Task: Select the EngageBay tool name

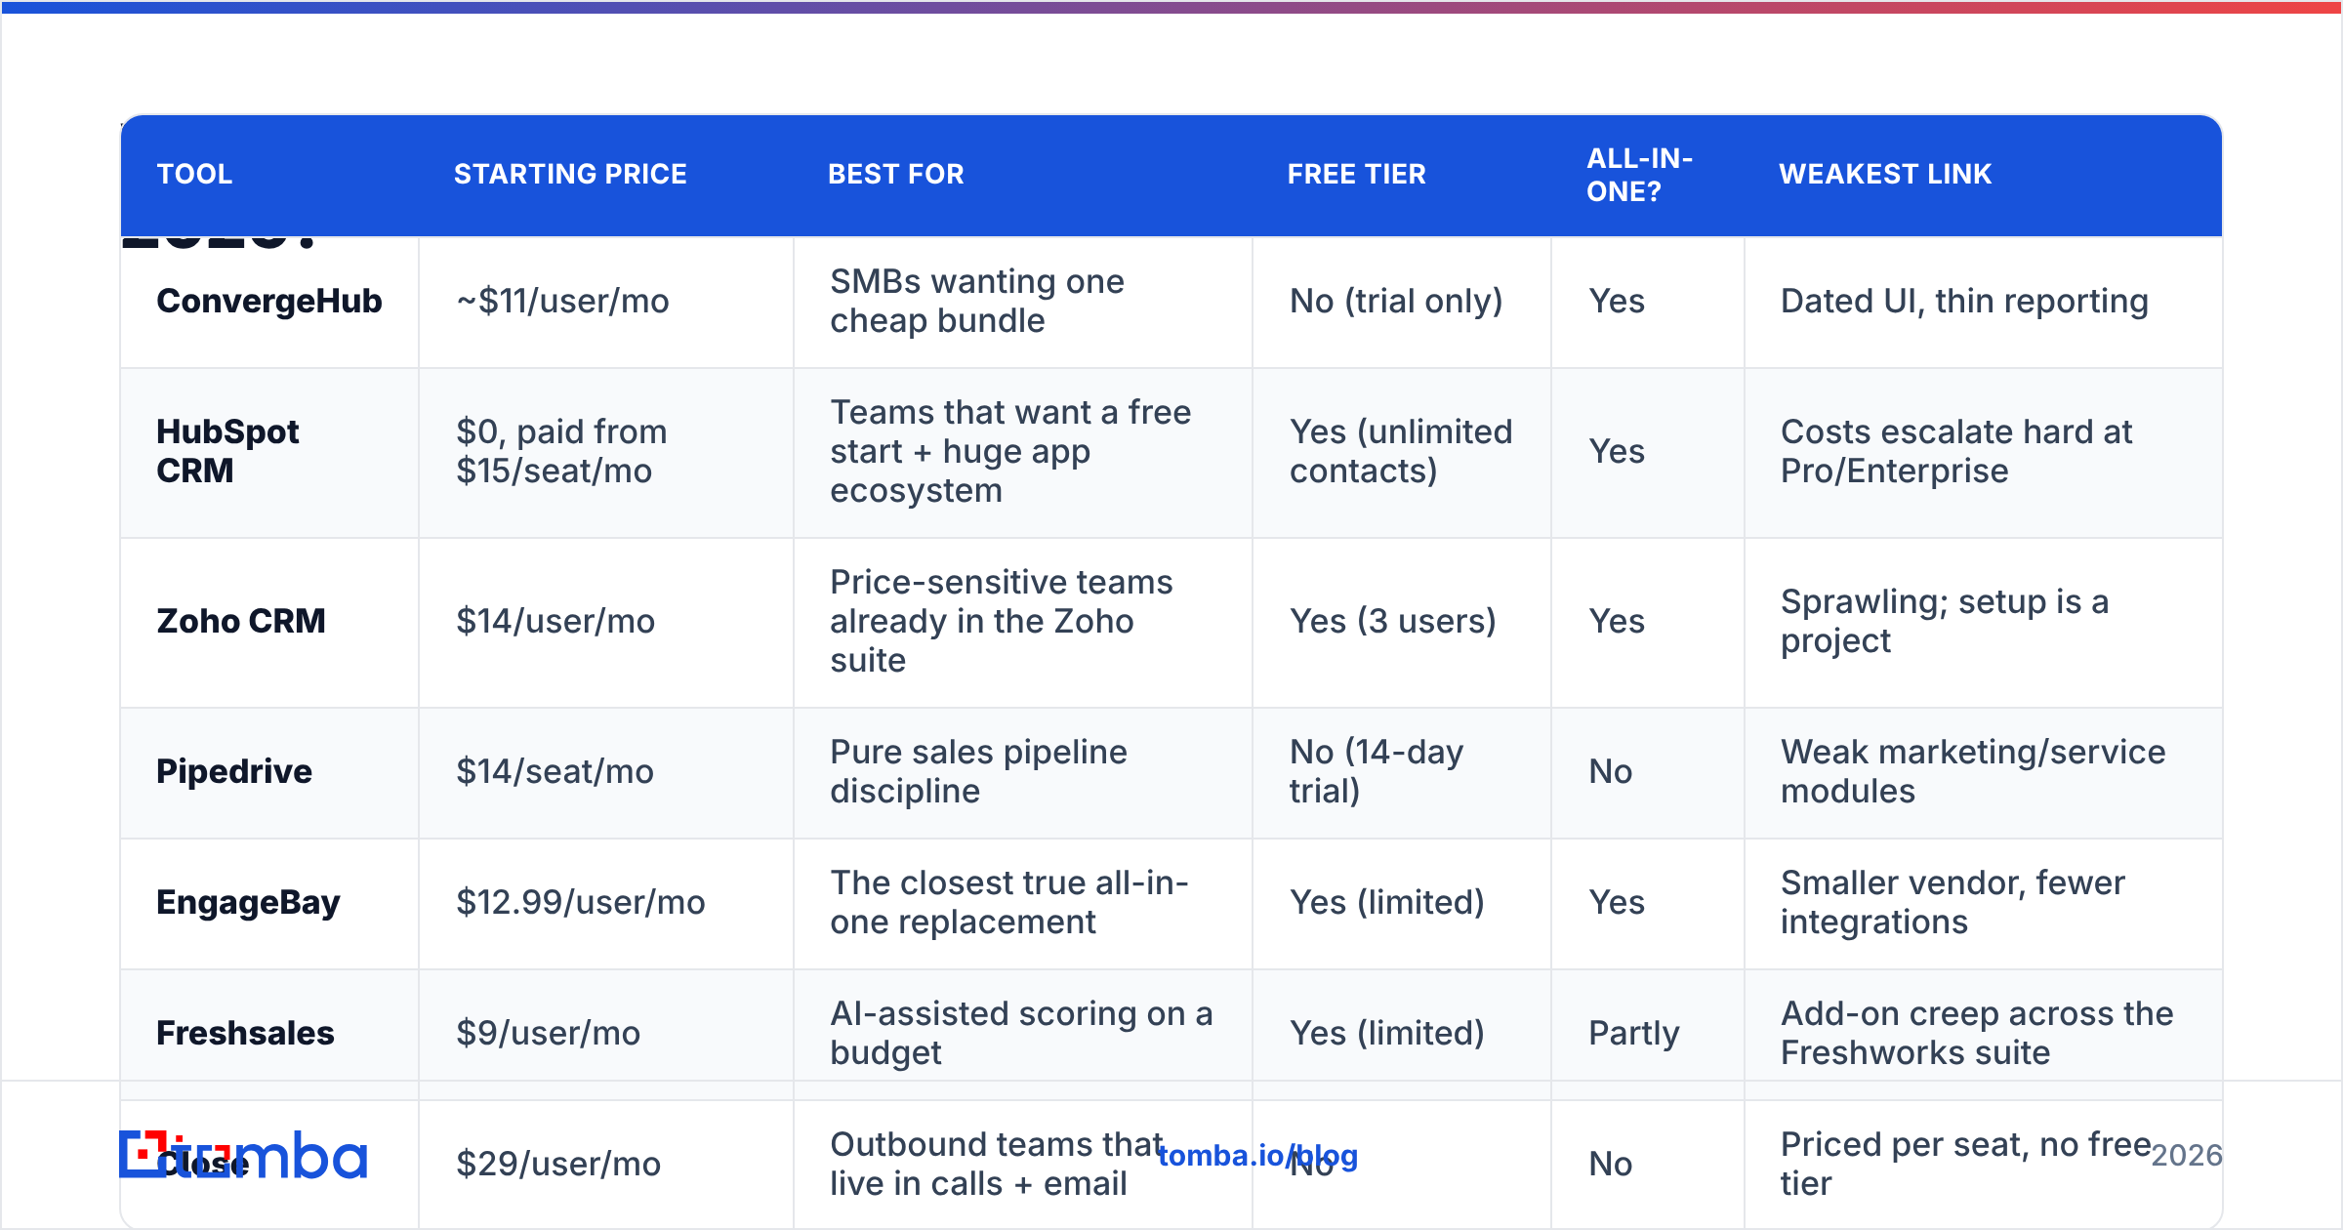Action: point(248,902)
